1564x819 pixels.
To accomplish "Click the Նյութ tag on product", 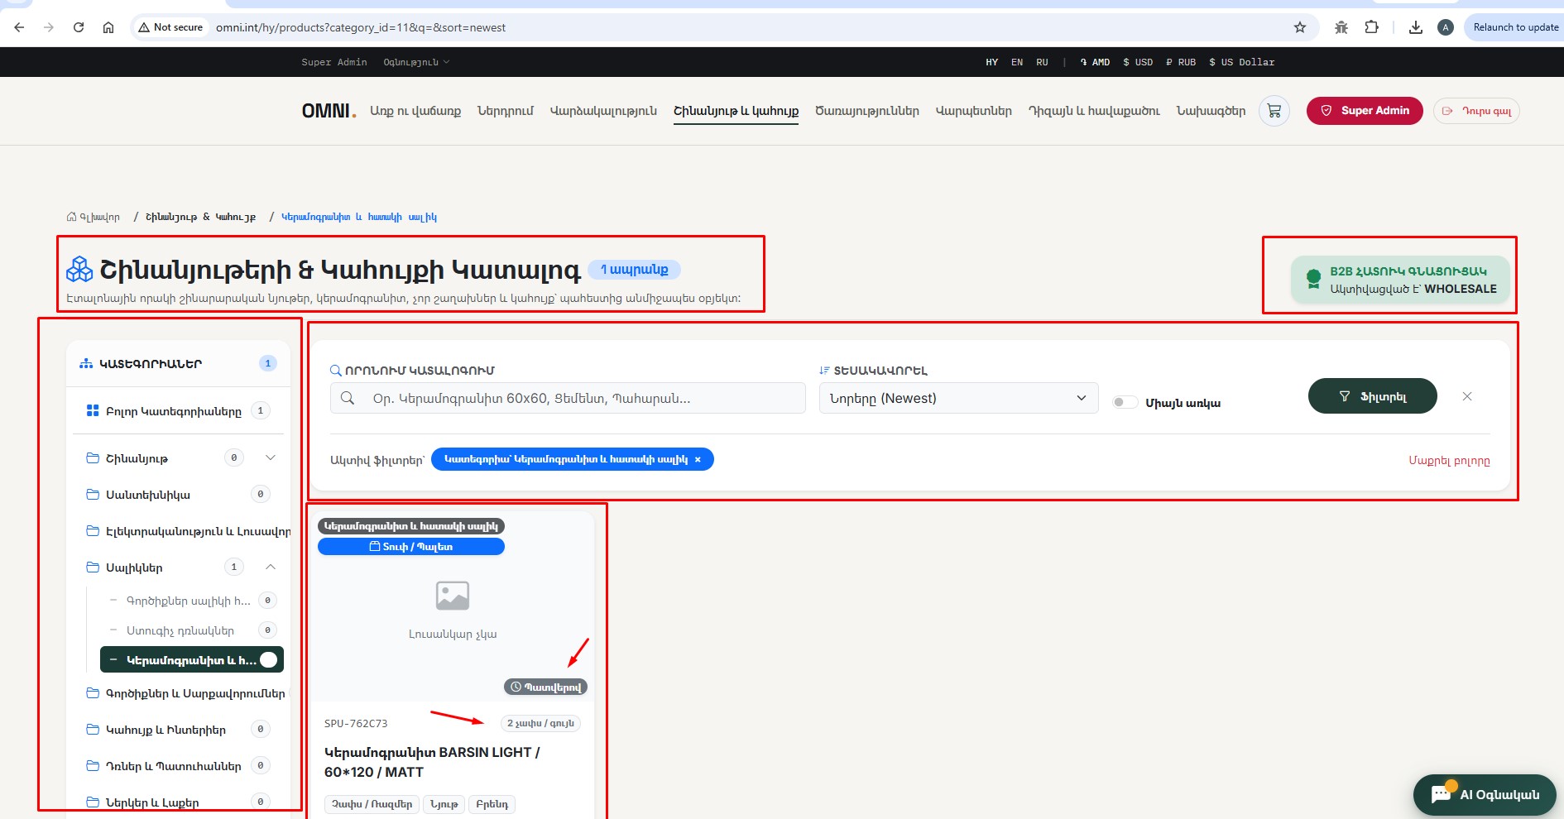I will pyautogui.click(x=444, y=804).
